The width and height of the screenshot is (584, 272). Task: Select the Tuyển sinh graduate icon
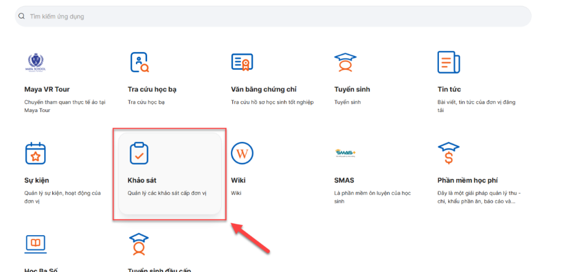[345, 62]
